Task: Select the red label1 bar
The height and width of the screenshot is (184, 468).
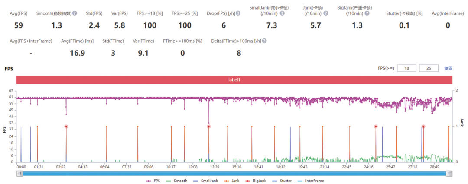Action: tap(234, 80)
